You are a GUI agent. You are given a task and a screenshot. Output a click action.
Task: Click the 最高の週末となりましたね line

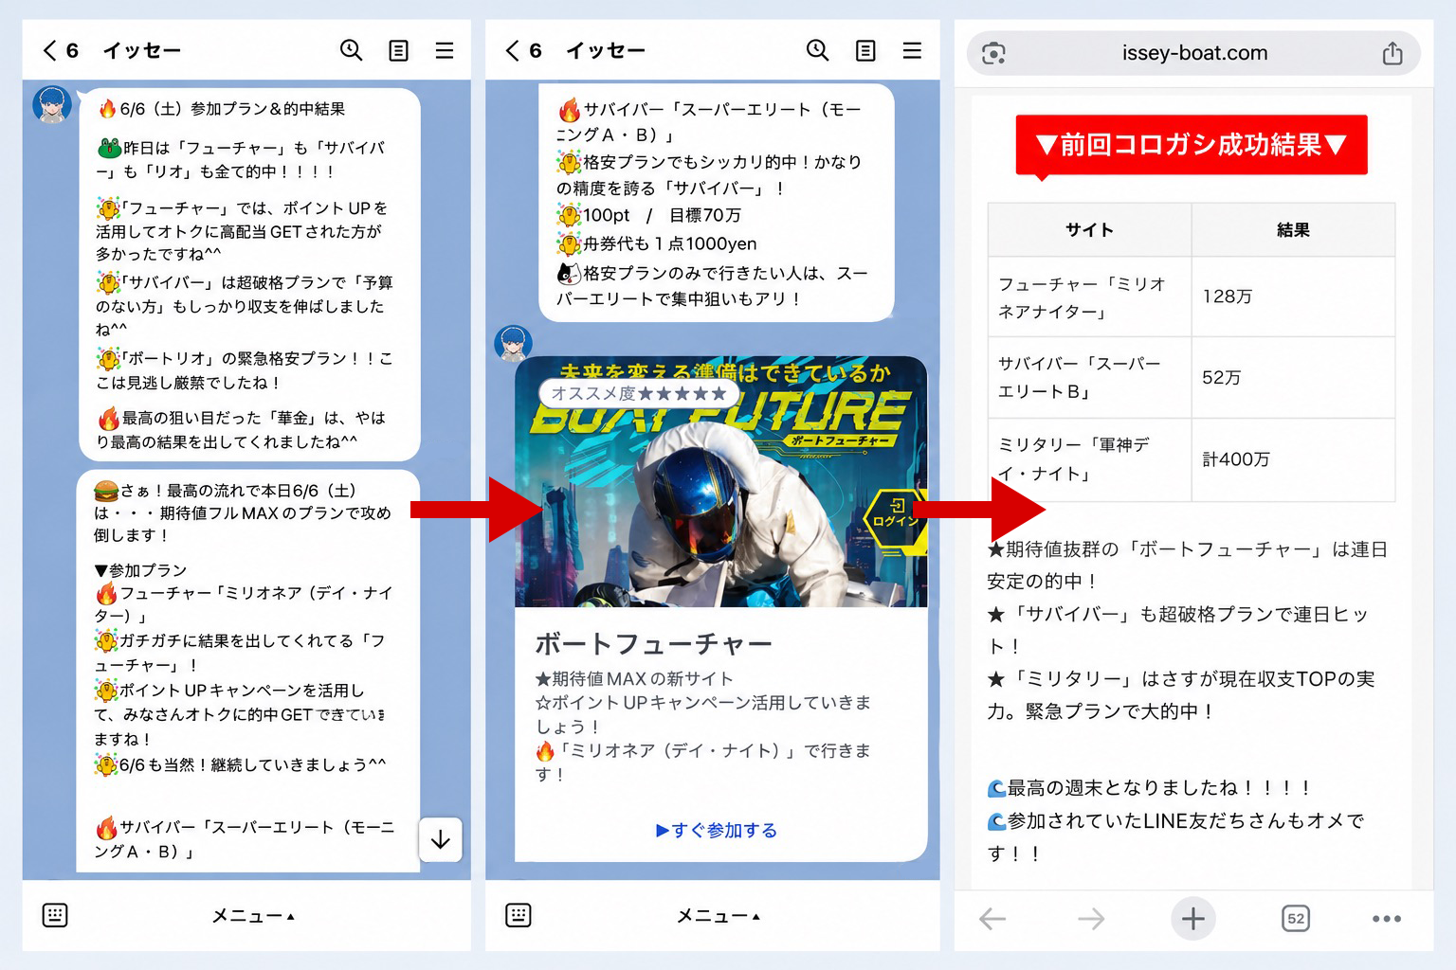click(1149, 788)
